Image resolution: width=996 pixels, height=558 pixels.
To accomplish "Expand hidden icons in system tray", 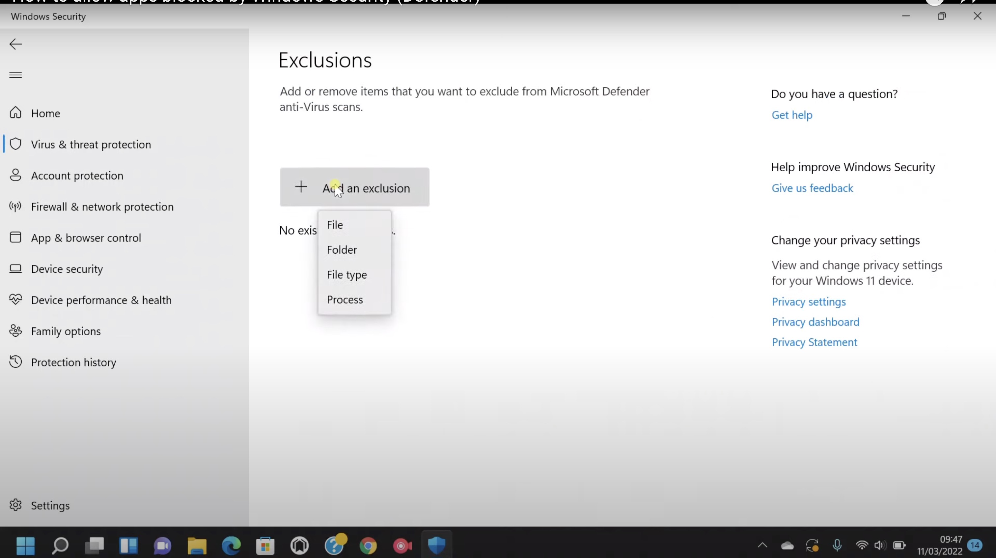I will (762, 545).
